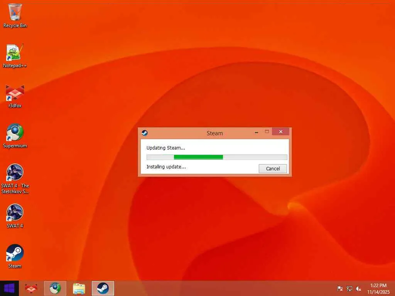Select the Supermium desktop shortcut
Viewport: 395px width, 296px height.
tap(15, 136)
